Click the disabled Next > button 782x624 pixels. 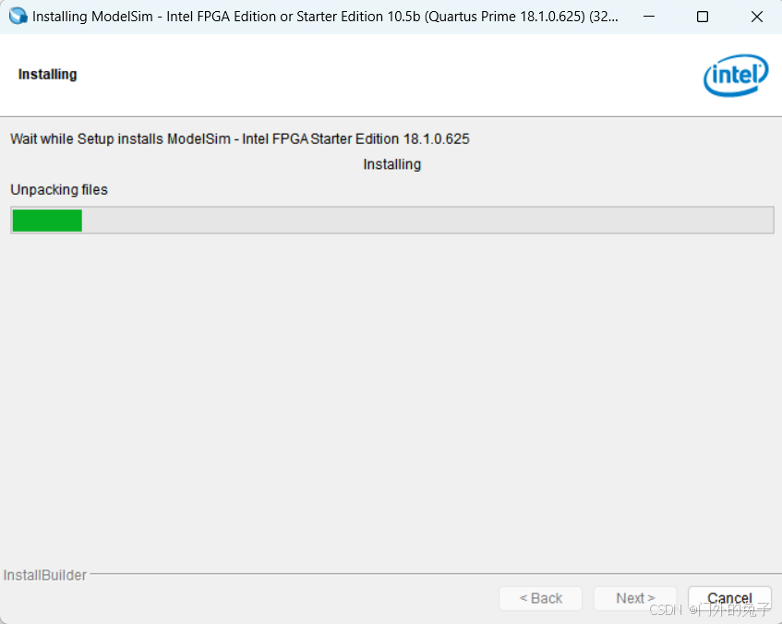click(x=635, y=598)
